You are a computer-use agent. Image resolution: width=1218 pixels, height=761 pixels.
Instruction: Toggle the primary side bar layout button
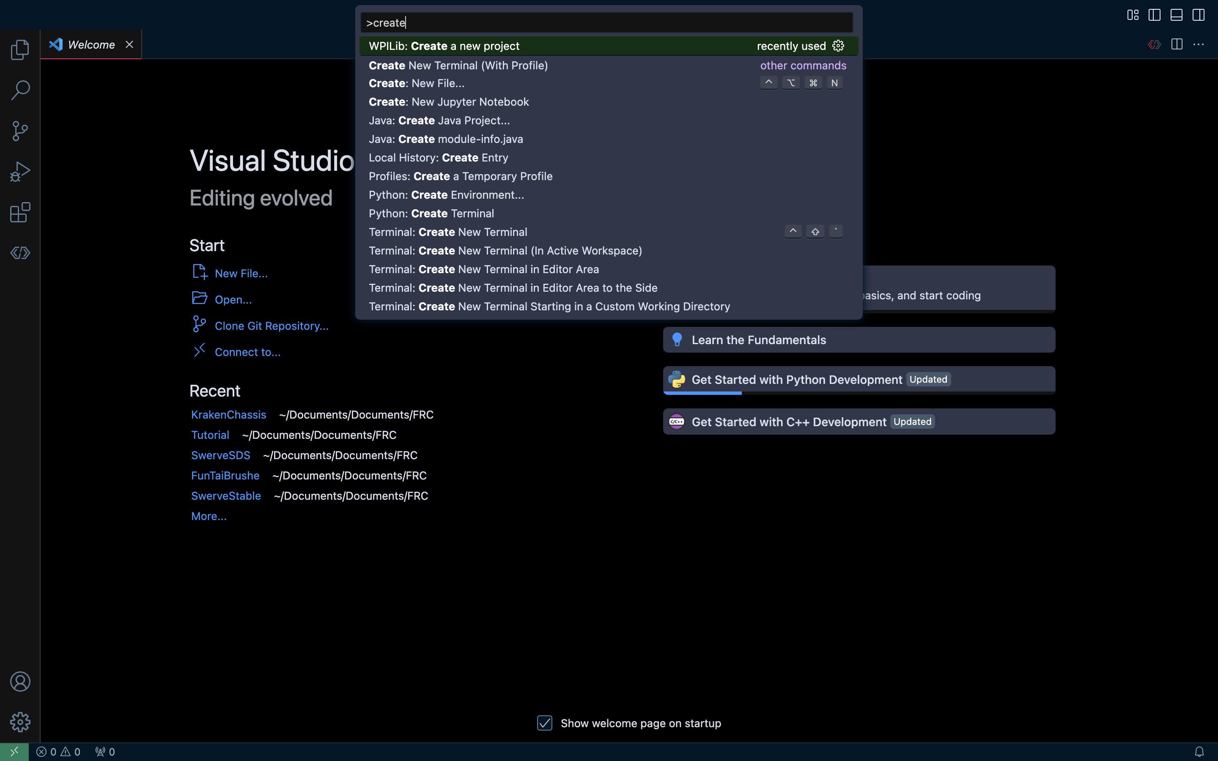click(x=1155, y=15)
